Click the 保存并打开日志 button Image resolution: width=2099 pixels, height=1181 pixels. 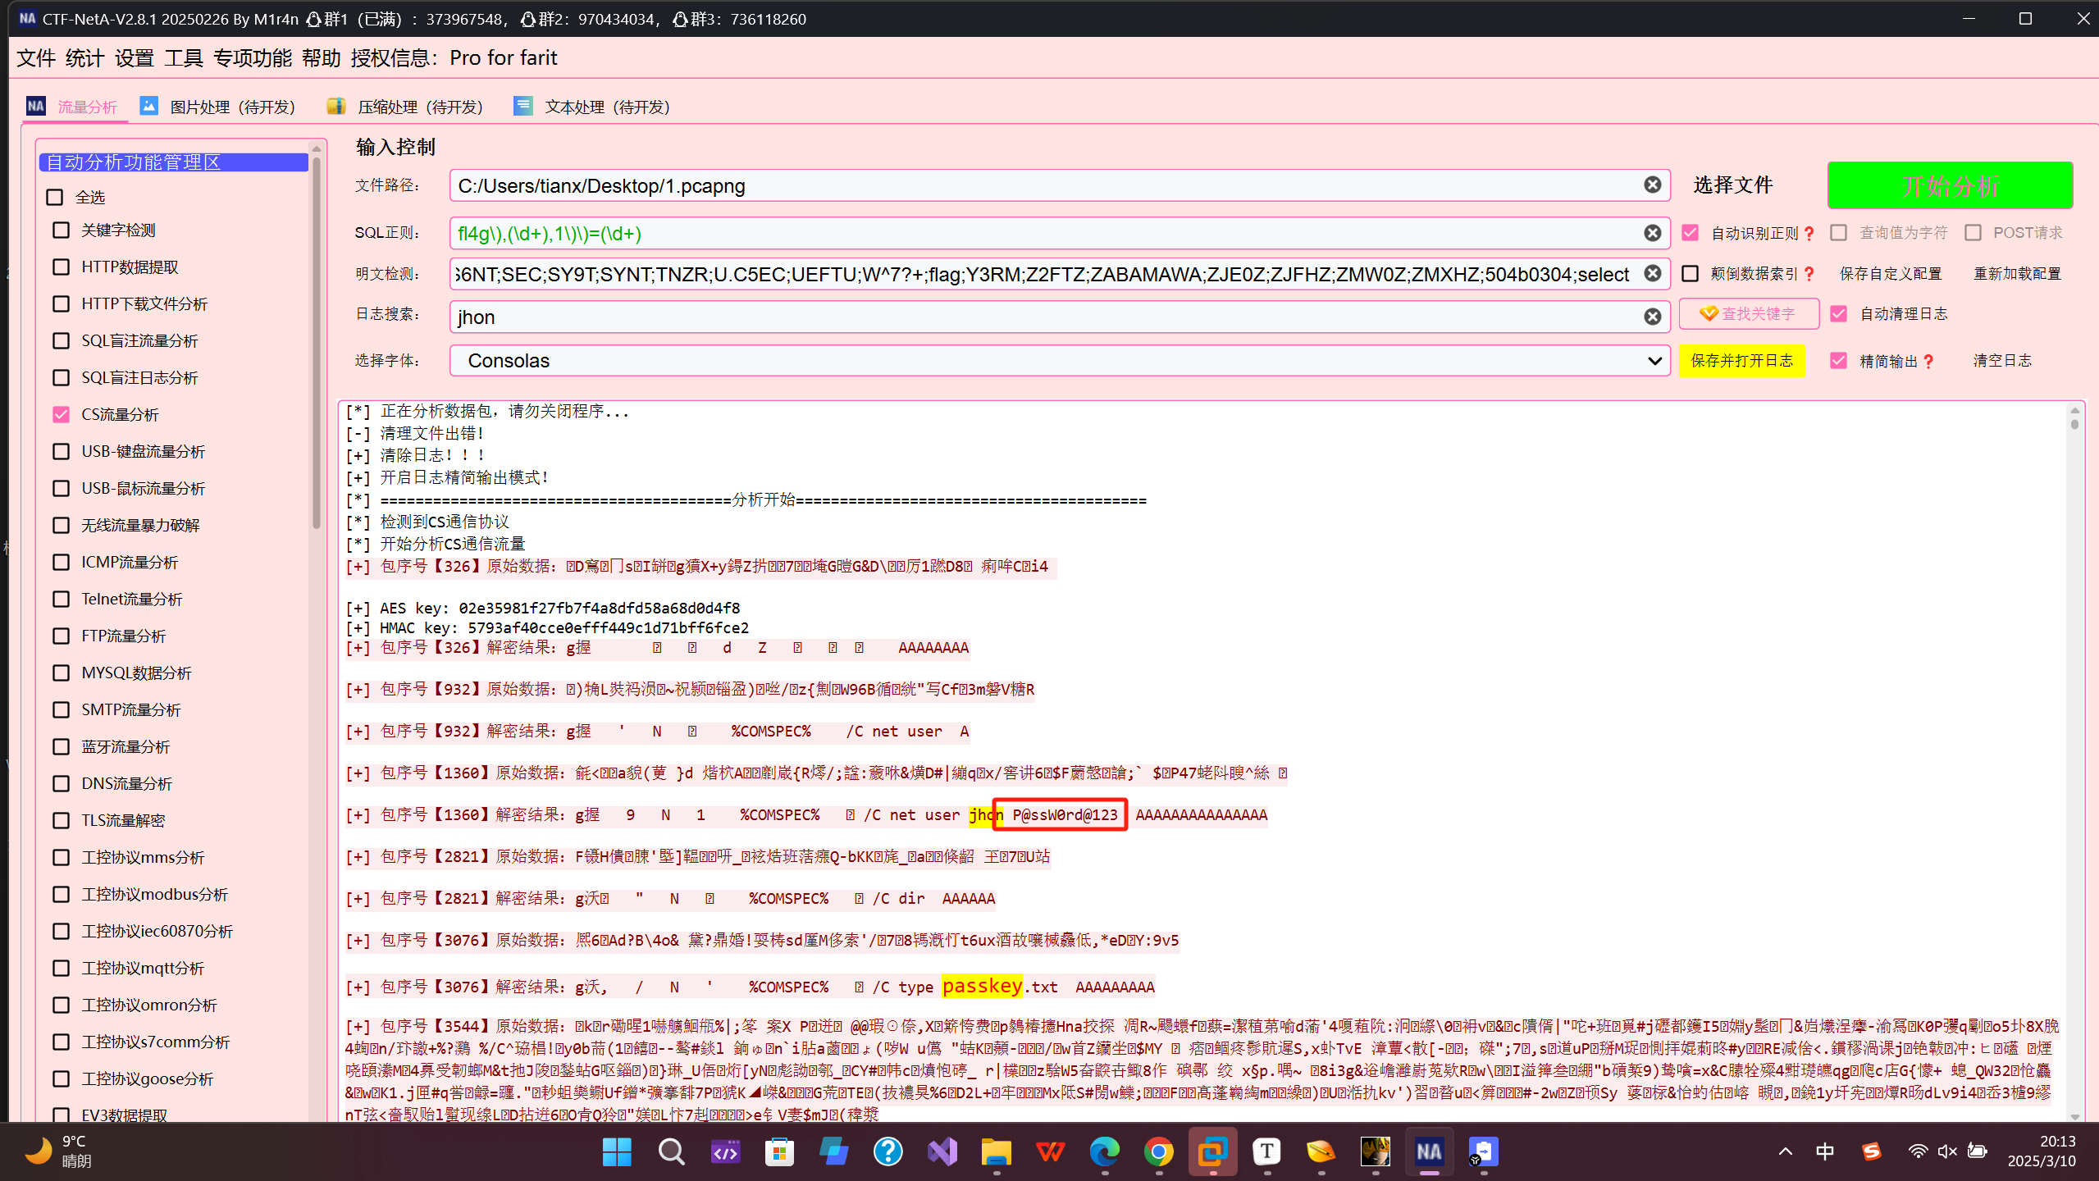point(1742,360)
